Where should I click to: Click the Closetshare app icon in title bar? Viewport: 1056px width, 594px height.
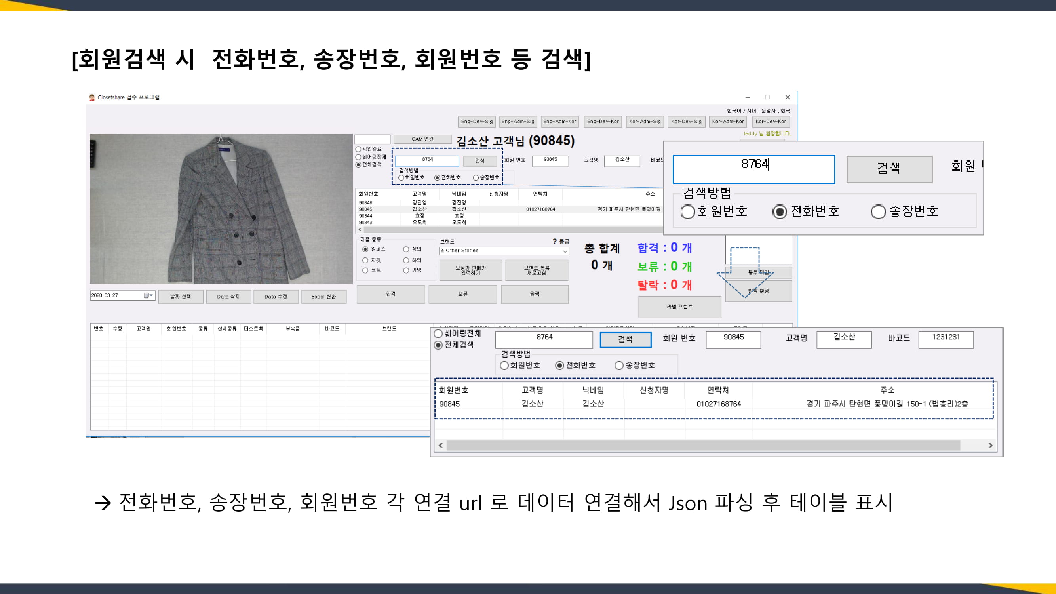coord(92,97)
